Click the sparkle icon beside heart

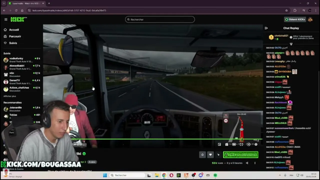tap(218, 155)
